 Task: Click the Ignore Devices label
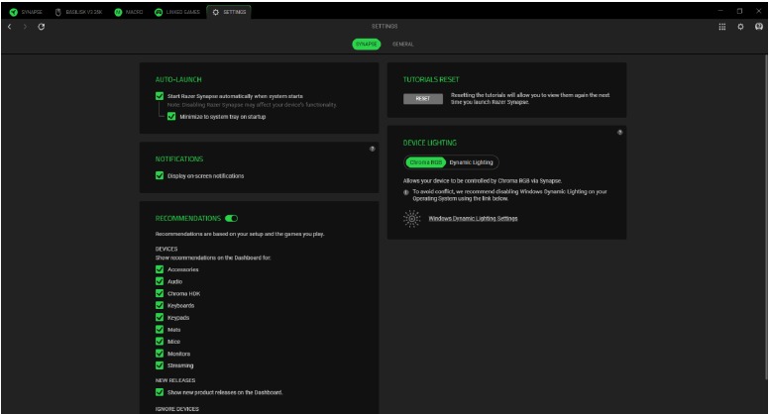[177, 409]
